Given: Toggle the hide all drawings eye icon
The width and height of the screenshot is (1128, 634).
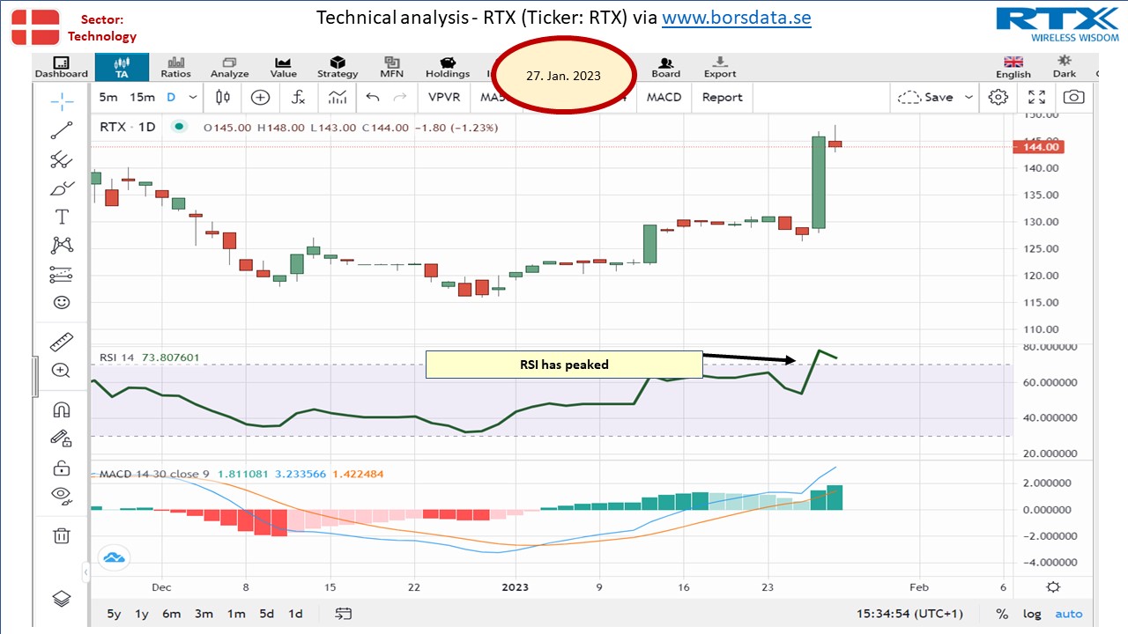Looking at the screenshot, I should 62,494.
